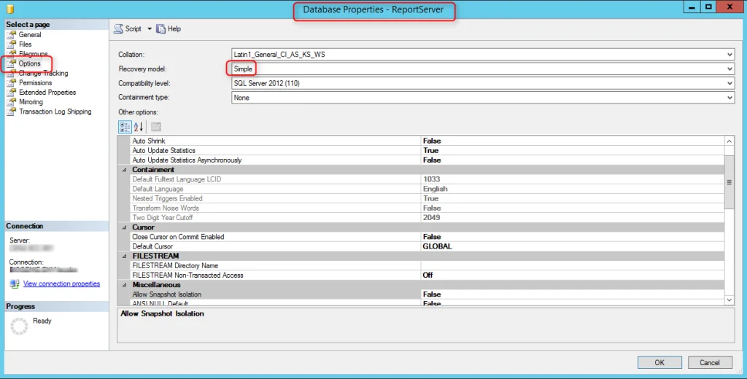Open the Compatibility level dropdown
The image size is (747, 379).
click(x=729, y=83)
